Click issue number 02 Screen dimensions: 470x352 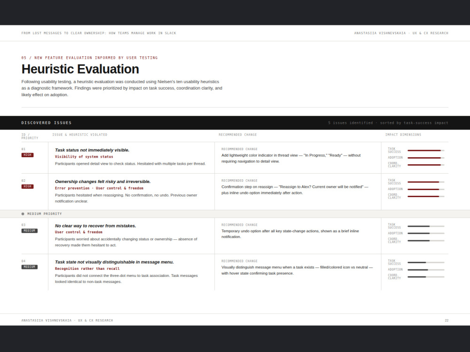(x=23, y=181)
